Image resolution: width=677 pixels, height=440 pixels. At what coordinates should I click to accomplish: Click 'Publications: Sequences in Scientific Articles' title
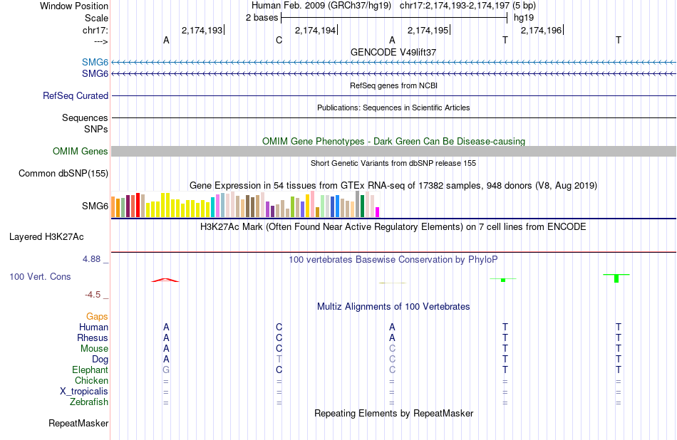coord(393,108)
